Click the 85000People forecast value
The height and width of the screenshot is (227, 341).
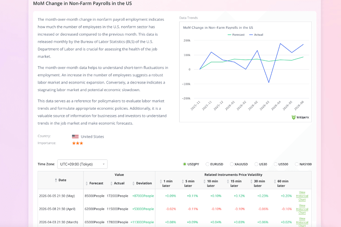coord(95,196)
